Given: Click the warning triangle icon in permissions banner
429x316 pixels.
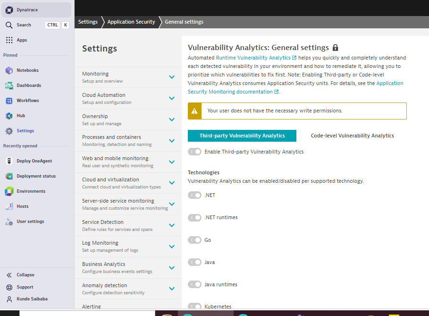Looking at the screenshot, I should click(x=194, y=111).
